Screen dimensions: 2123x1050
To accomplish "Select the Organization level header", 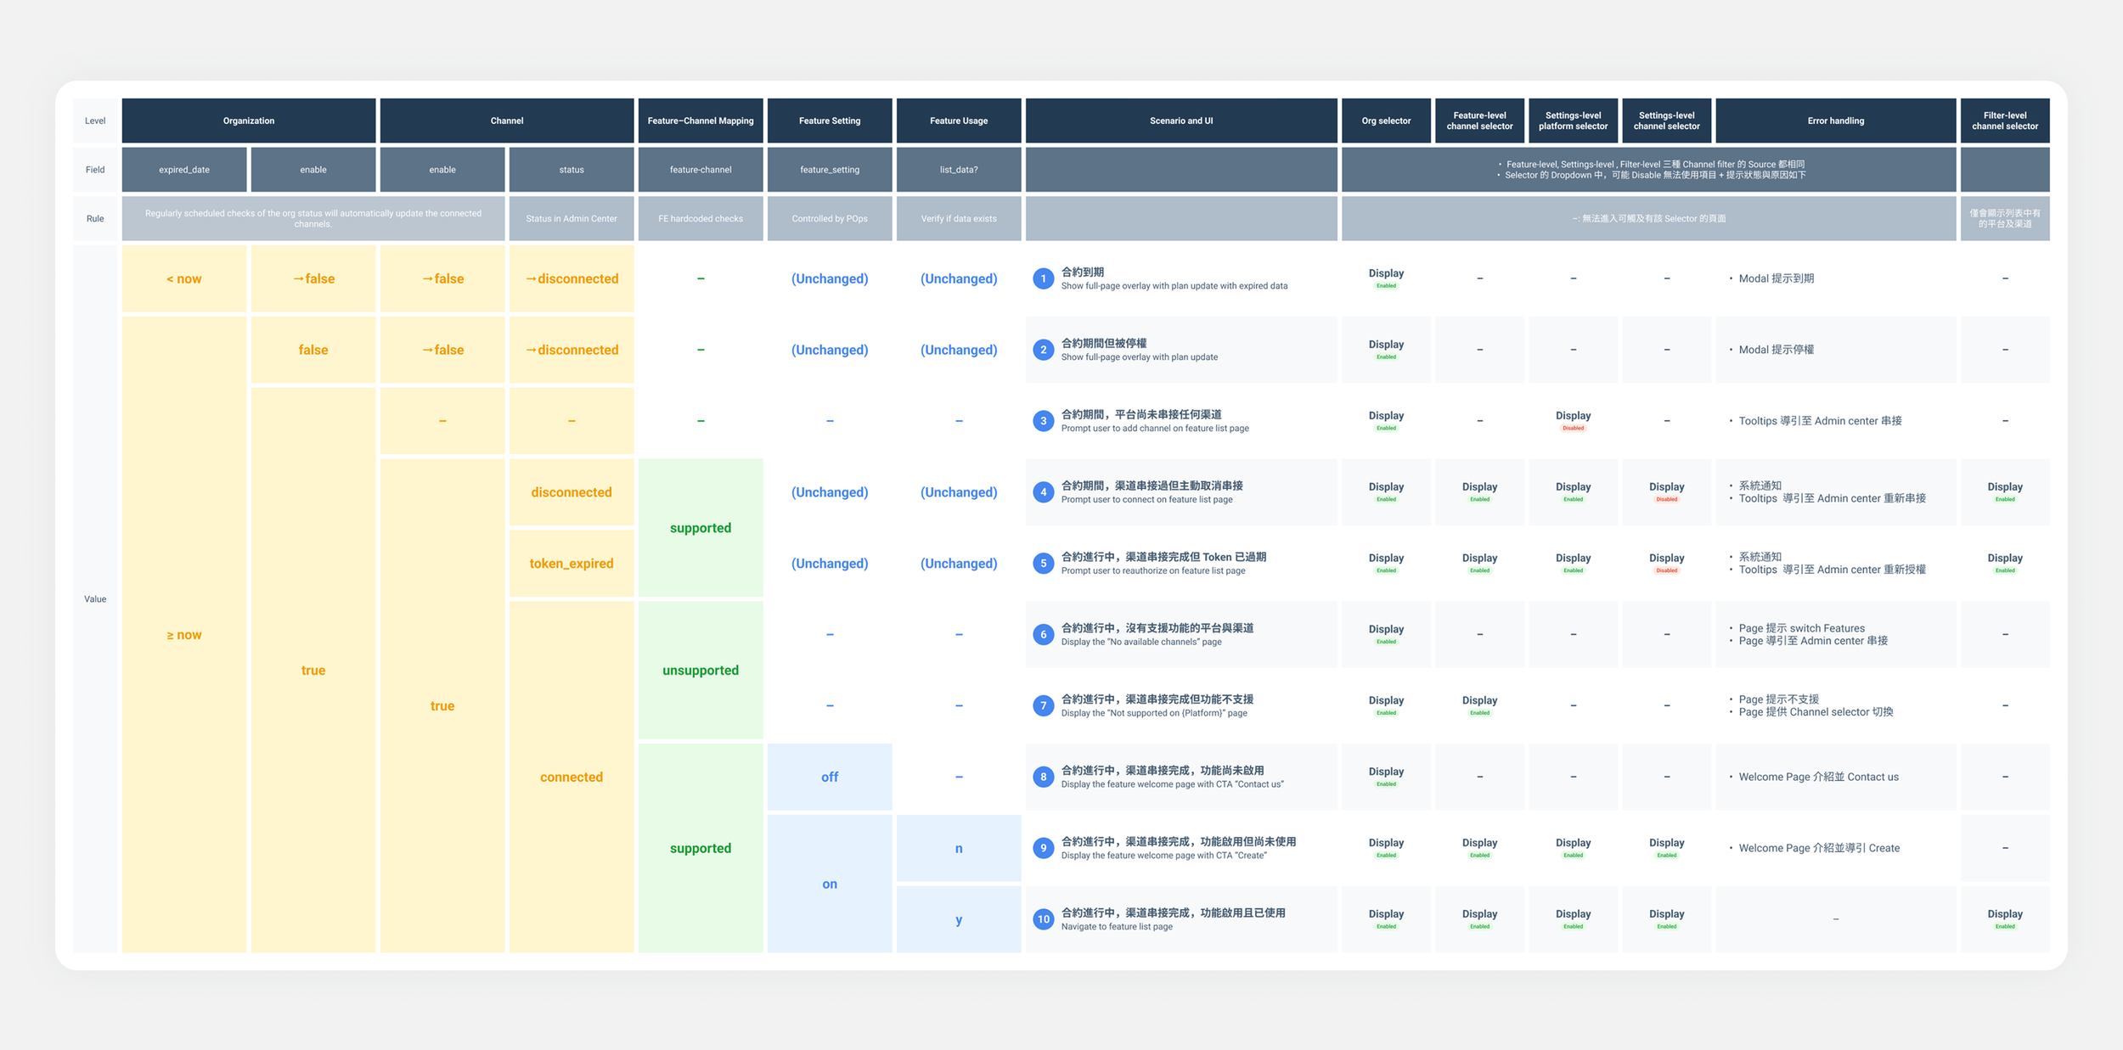I will [x=249, y=121].
